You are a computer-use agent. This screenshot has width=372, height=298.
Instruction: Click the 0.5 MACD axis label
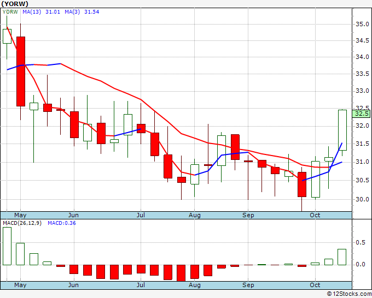(361, 243)
